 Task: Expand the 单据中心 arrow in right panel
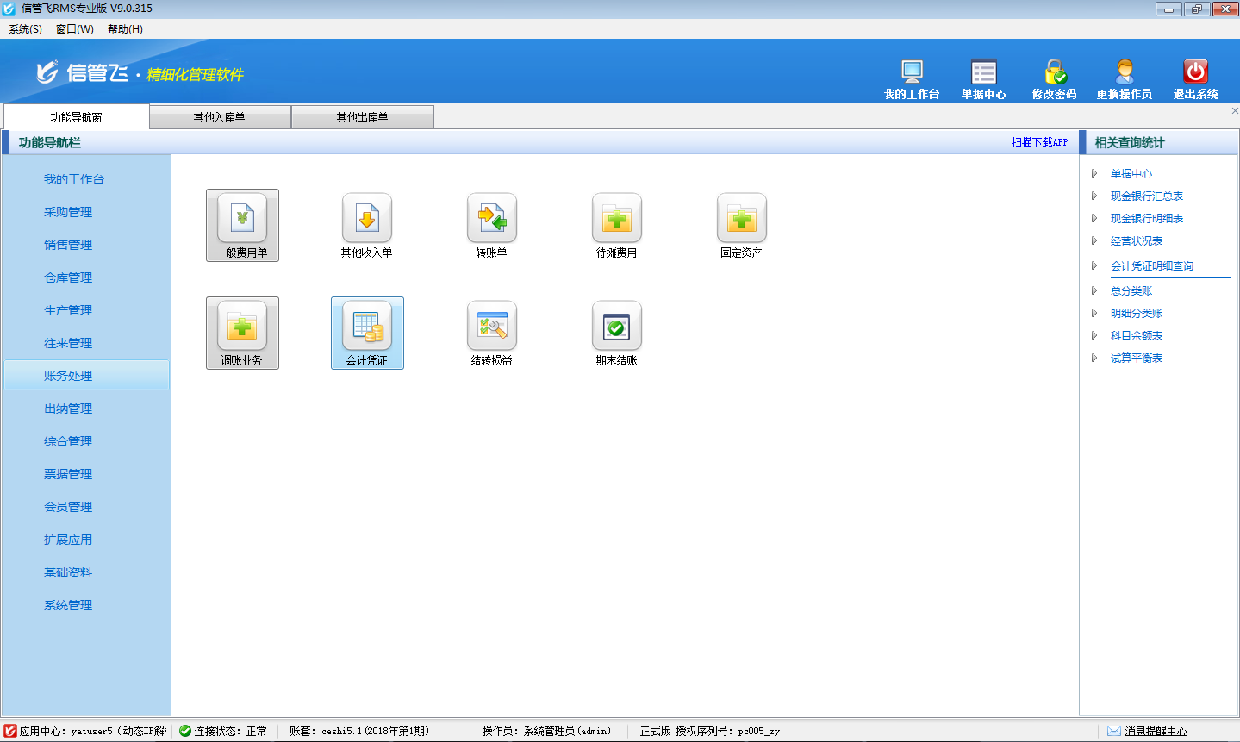pyautogui.click(x=1094, y=174)
